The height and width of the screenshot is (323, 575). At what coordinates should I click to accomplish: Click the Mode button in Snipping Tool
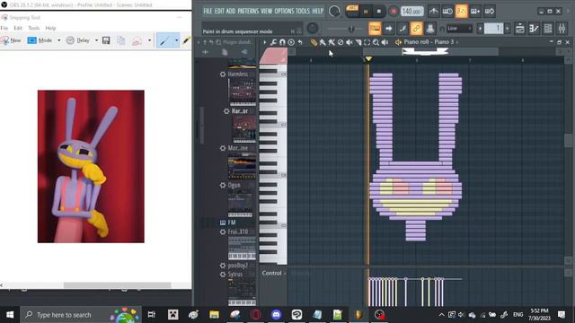point(40,40)
